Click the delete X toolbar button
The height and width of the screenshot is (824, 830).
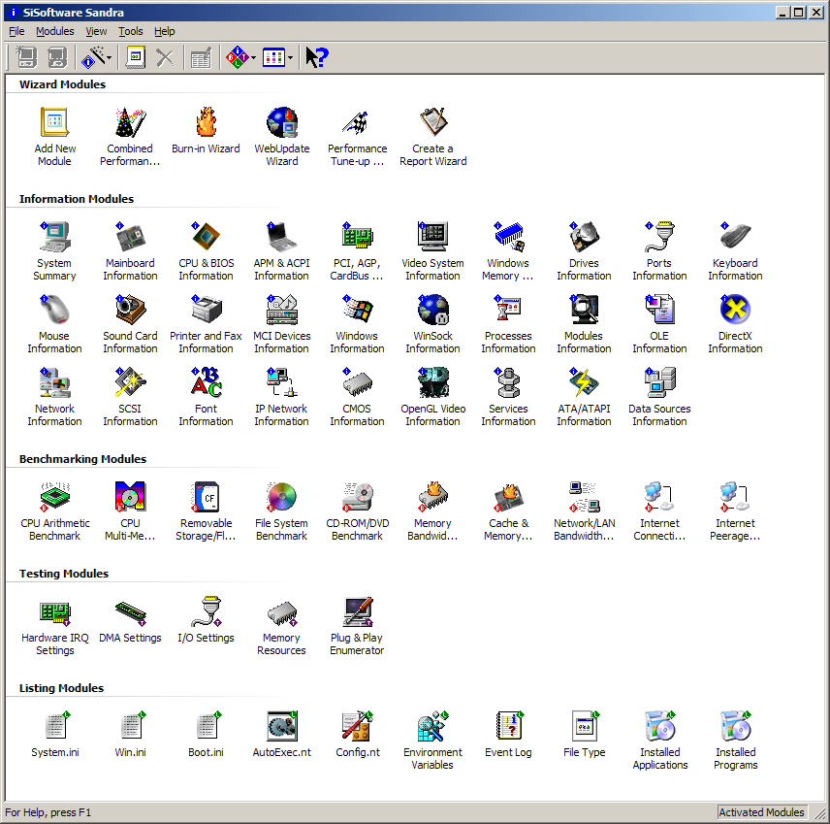pos(165,57)
